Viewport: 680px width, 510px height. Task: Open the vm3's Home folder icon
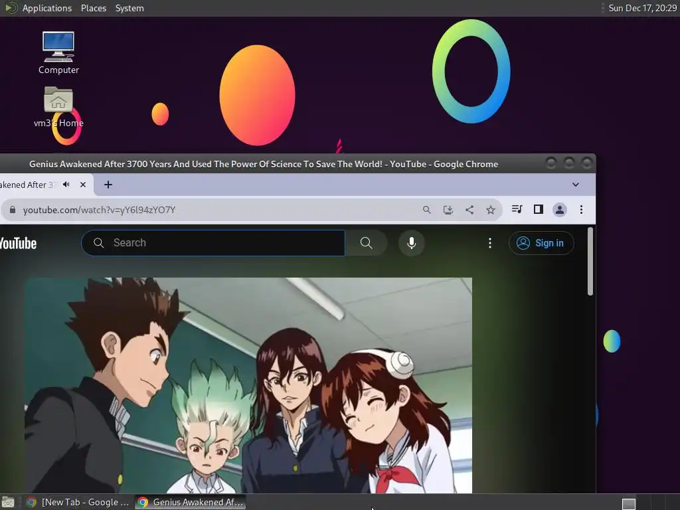58,107
